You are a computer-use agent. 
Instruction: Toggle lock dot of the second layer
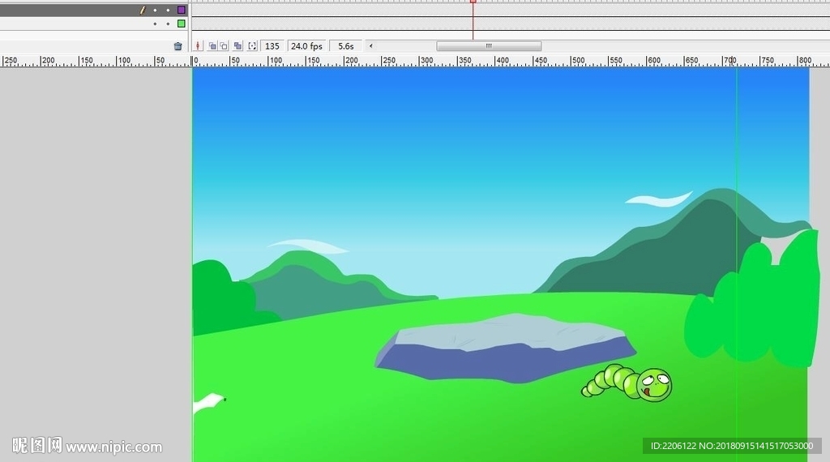(x=168, y=24)
